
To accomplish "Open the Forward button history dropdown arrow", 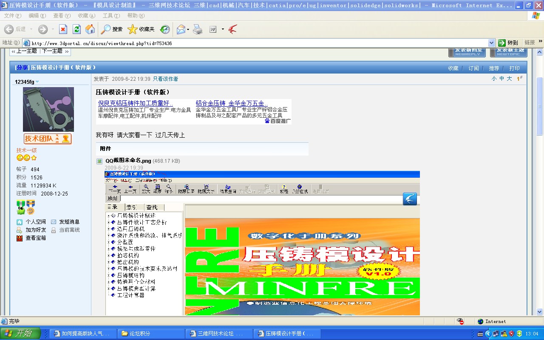I will pyautogui.click(x=53, y=29).
